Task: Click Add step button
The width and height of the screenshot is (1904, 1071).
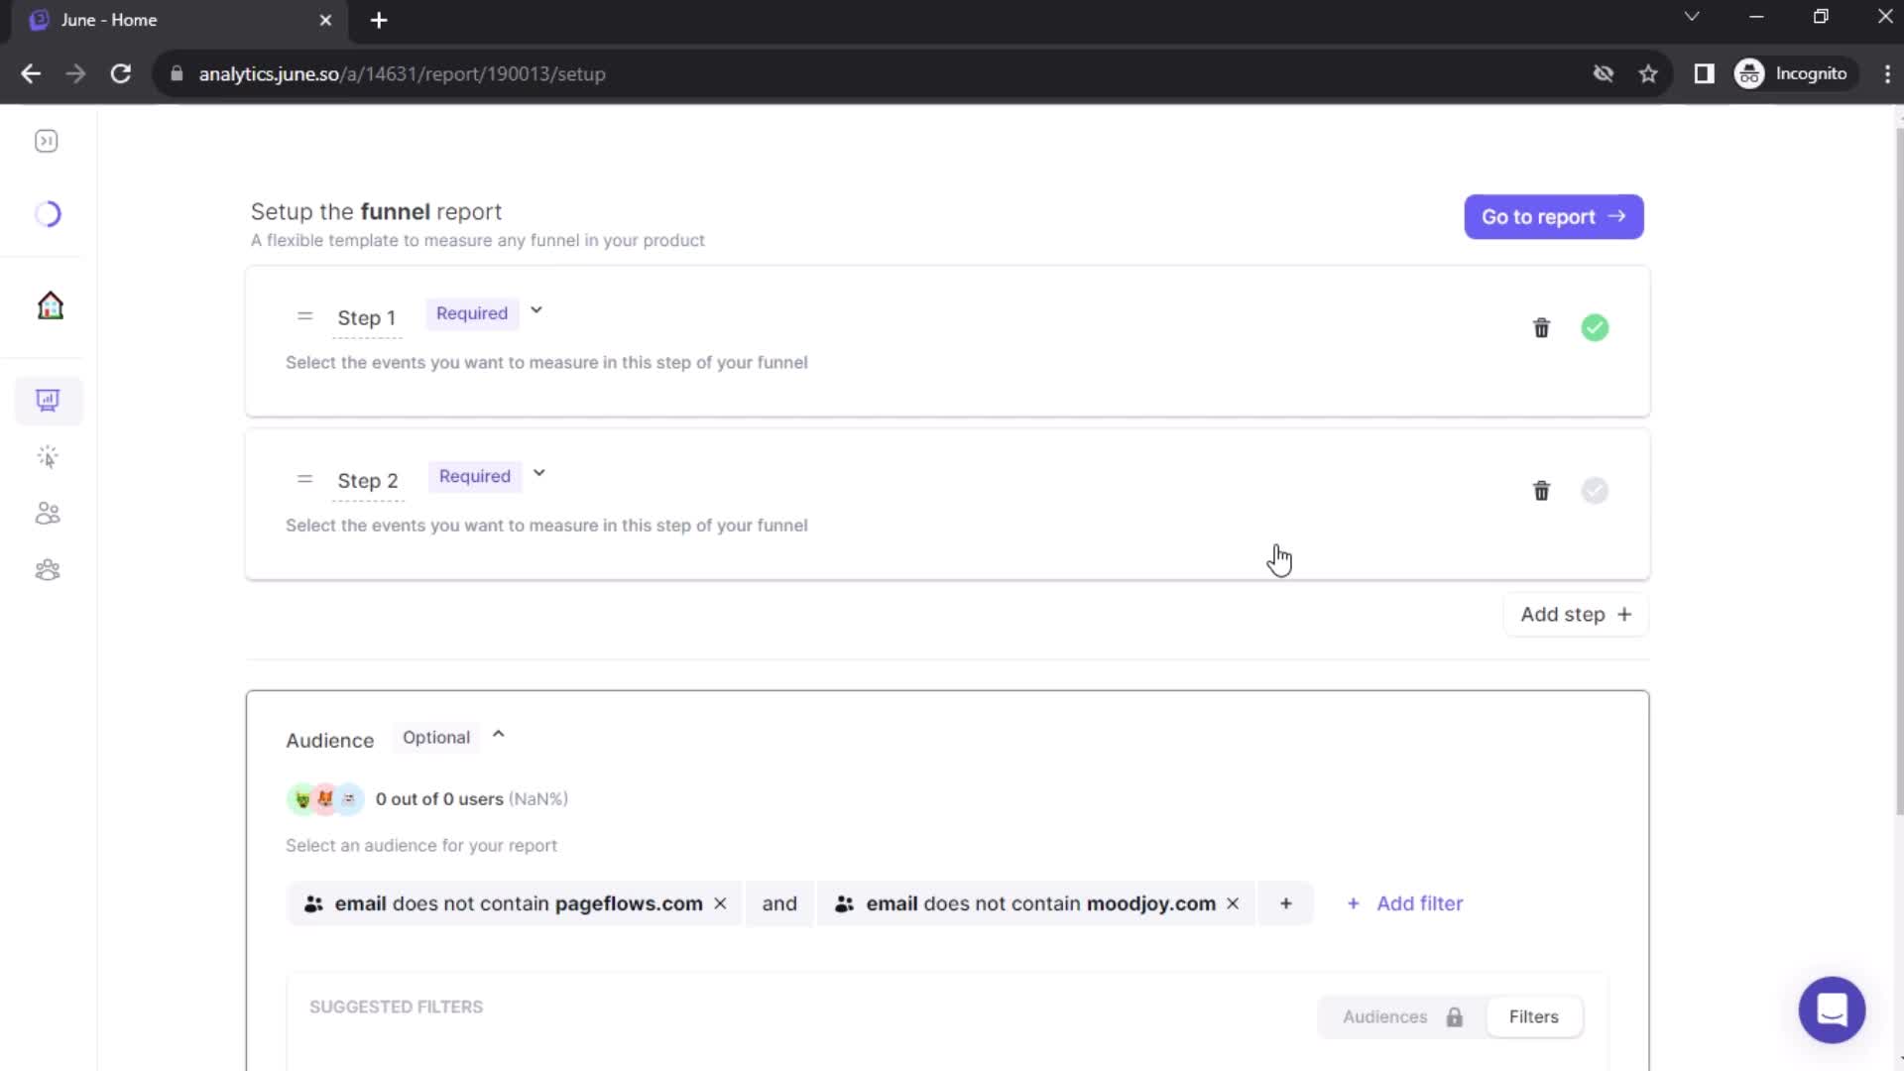Action: [1576, 613]
